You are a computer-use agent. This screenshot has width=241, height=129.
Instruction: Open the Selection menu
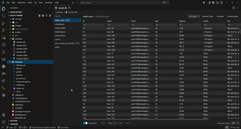pyautogui.click(x=21, y=3)
